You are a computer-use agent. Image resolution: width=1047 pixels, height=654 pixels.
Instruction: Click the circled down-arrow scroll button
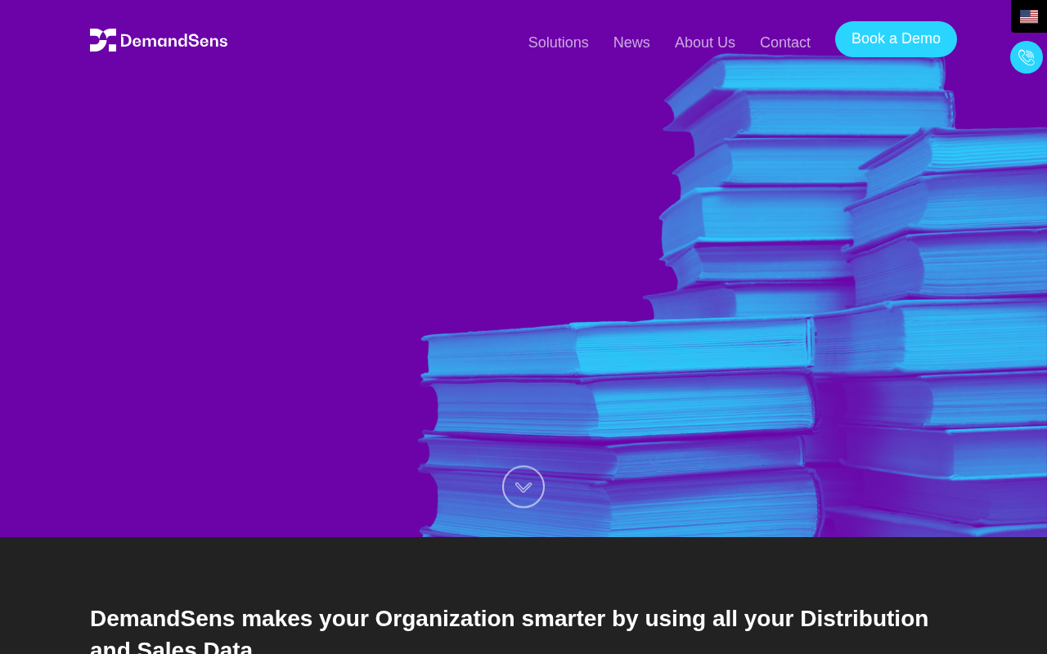coord(523,486)
